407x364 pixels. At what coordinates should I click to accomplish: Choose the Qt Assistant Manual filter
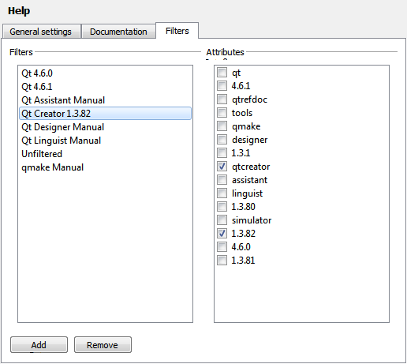tap(105, 100)
